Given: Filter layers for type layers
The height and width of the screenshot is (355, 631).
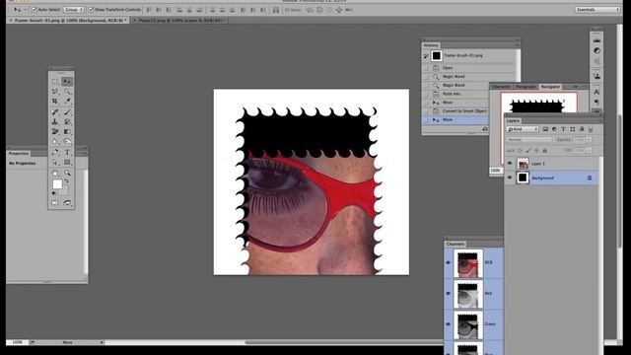Looking at the screenshot, I should pos(563,129).
